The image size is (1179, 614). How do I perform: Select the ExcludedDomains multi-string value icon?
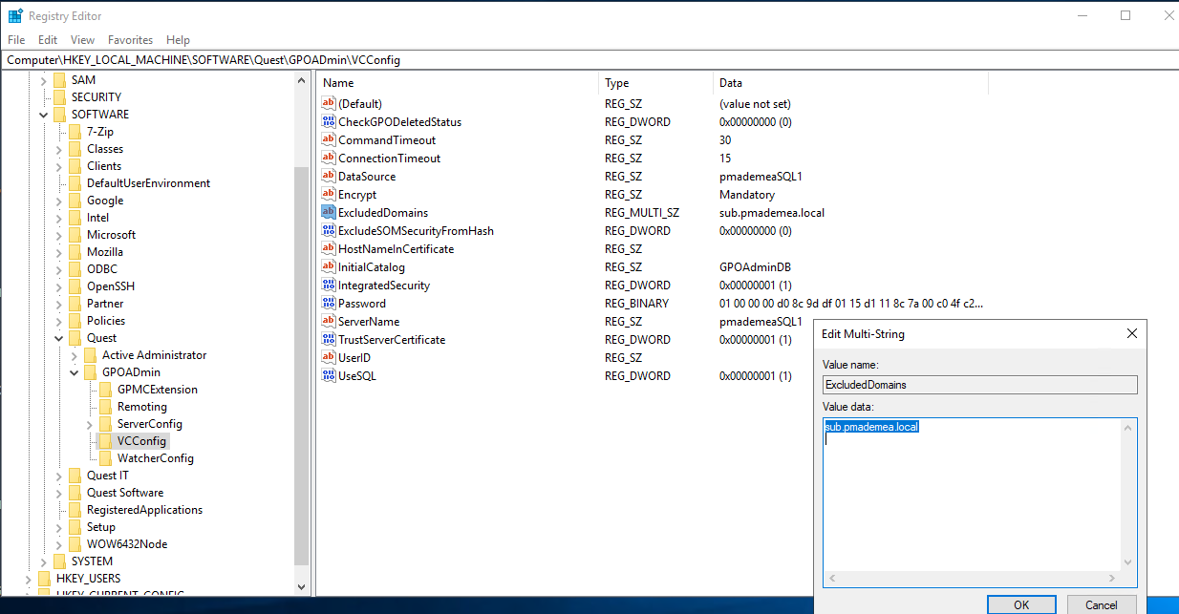pyautogui.click(x=329, y=213)
